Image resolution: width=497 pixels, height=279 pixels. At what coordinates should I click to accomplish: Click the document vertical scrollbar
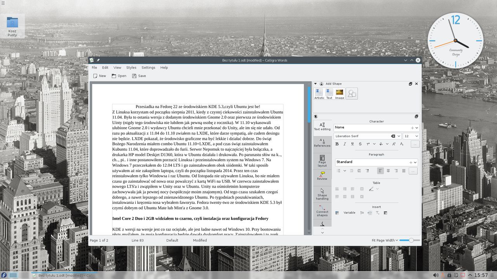coord(309,159)
